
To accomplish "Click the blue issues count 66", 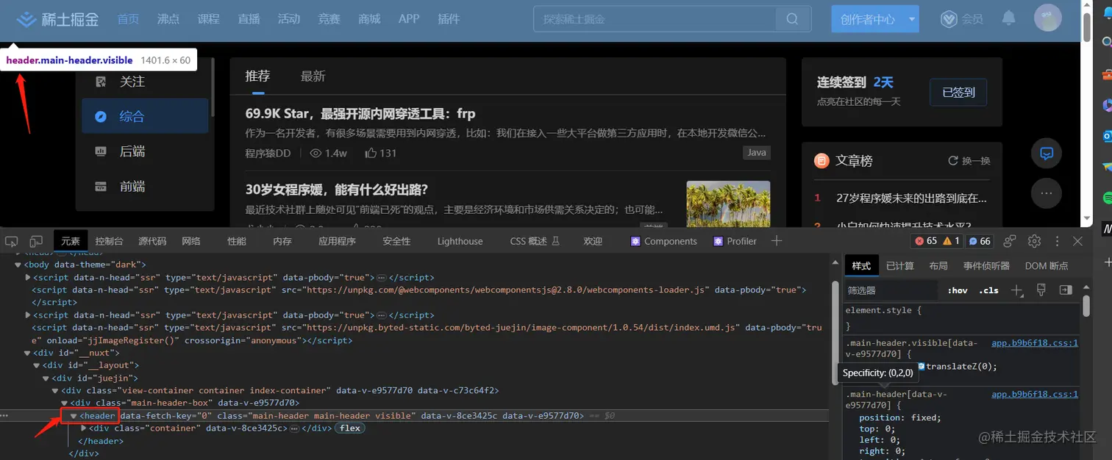I will 980,241.
